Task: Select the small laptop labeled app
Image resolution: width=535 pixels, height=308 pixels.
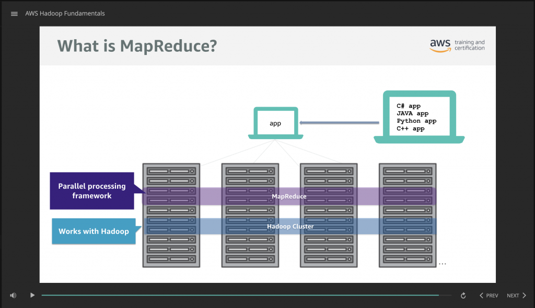Action: (x=275, y=123)
